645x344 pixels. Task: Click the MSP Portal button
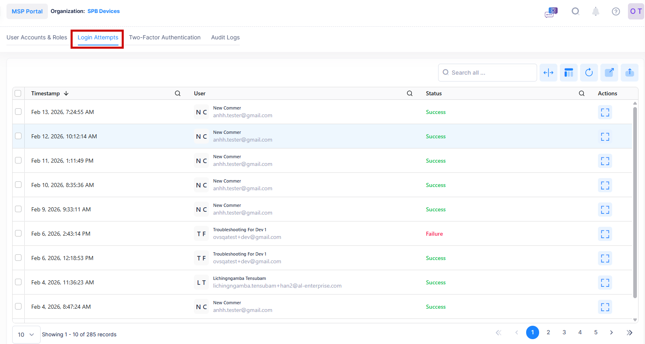tap(27, 11)
